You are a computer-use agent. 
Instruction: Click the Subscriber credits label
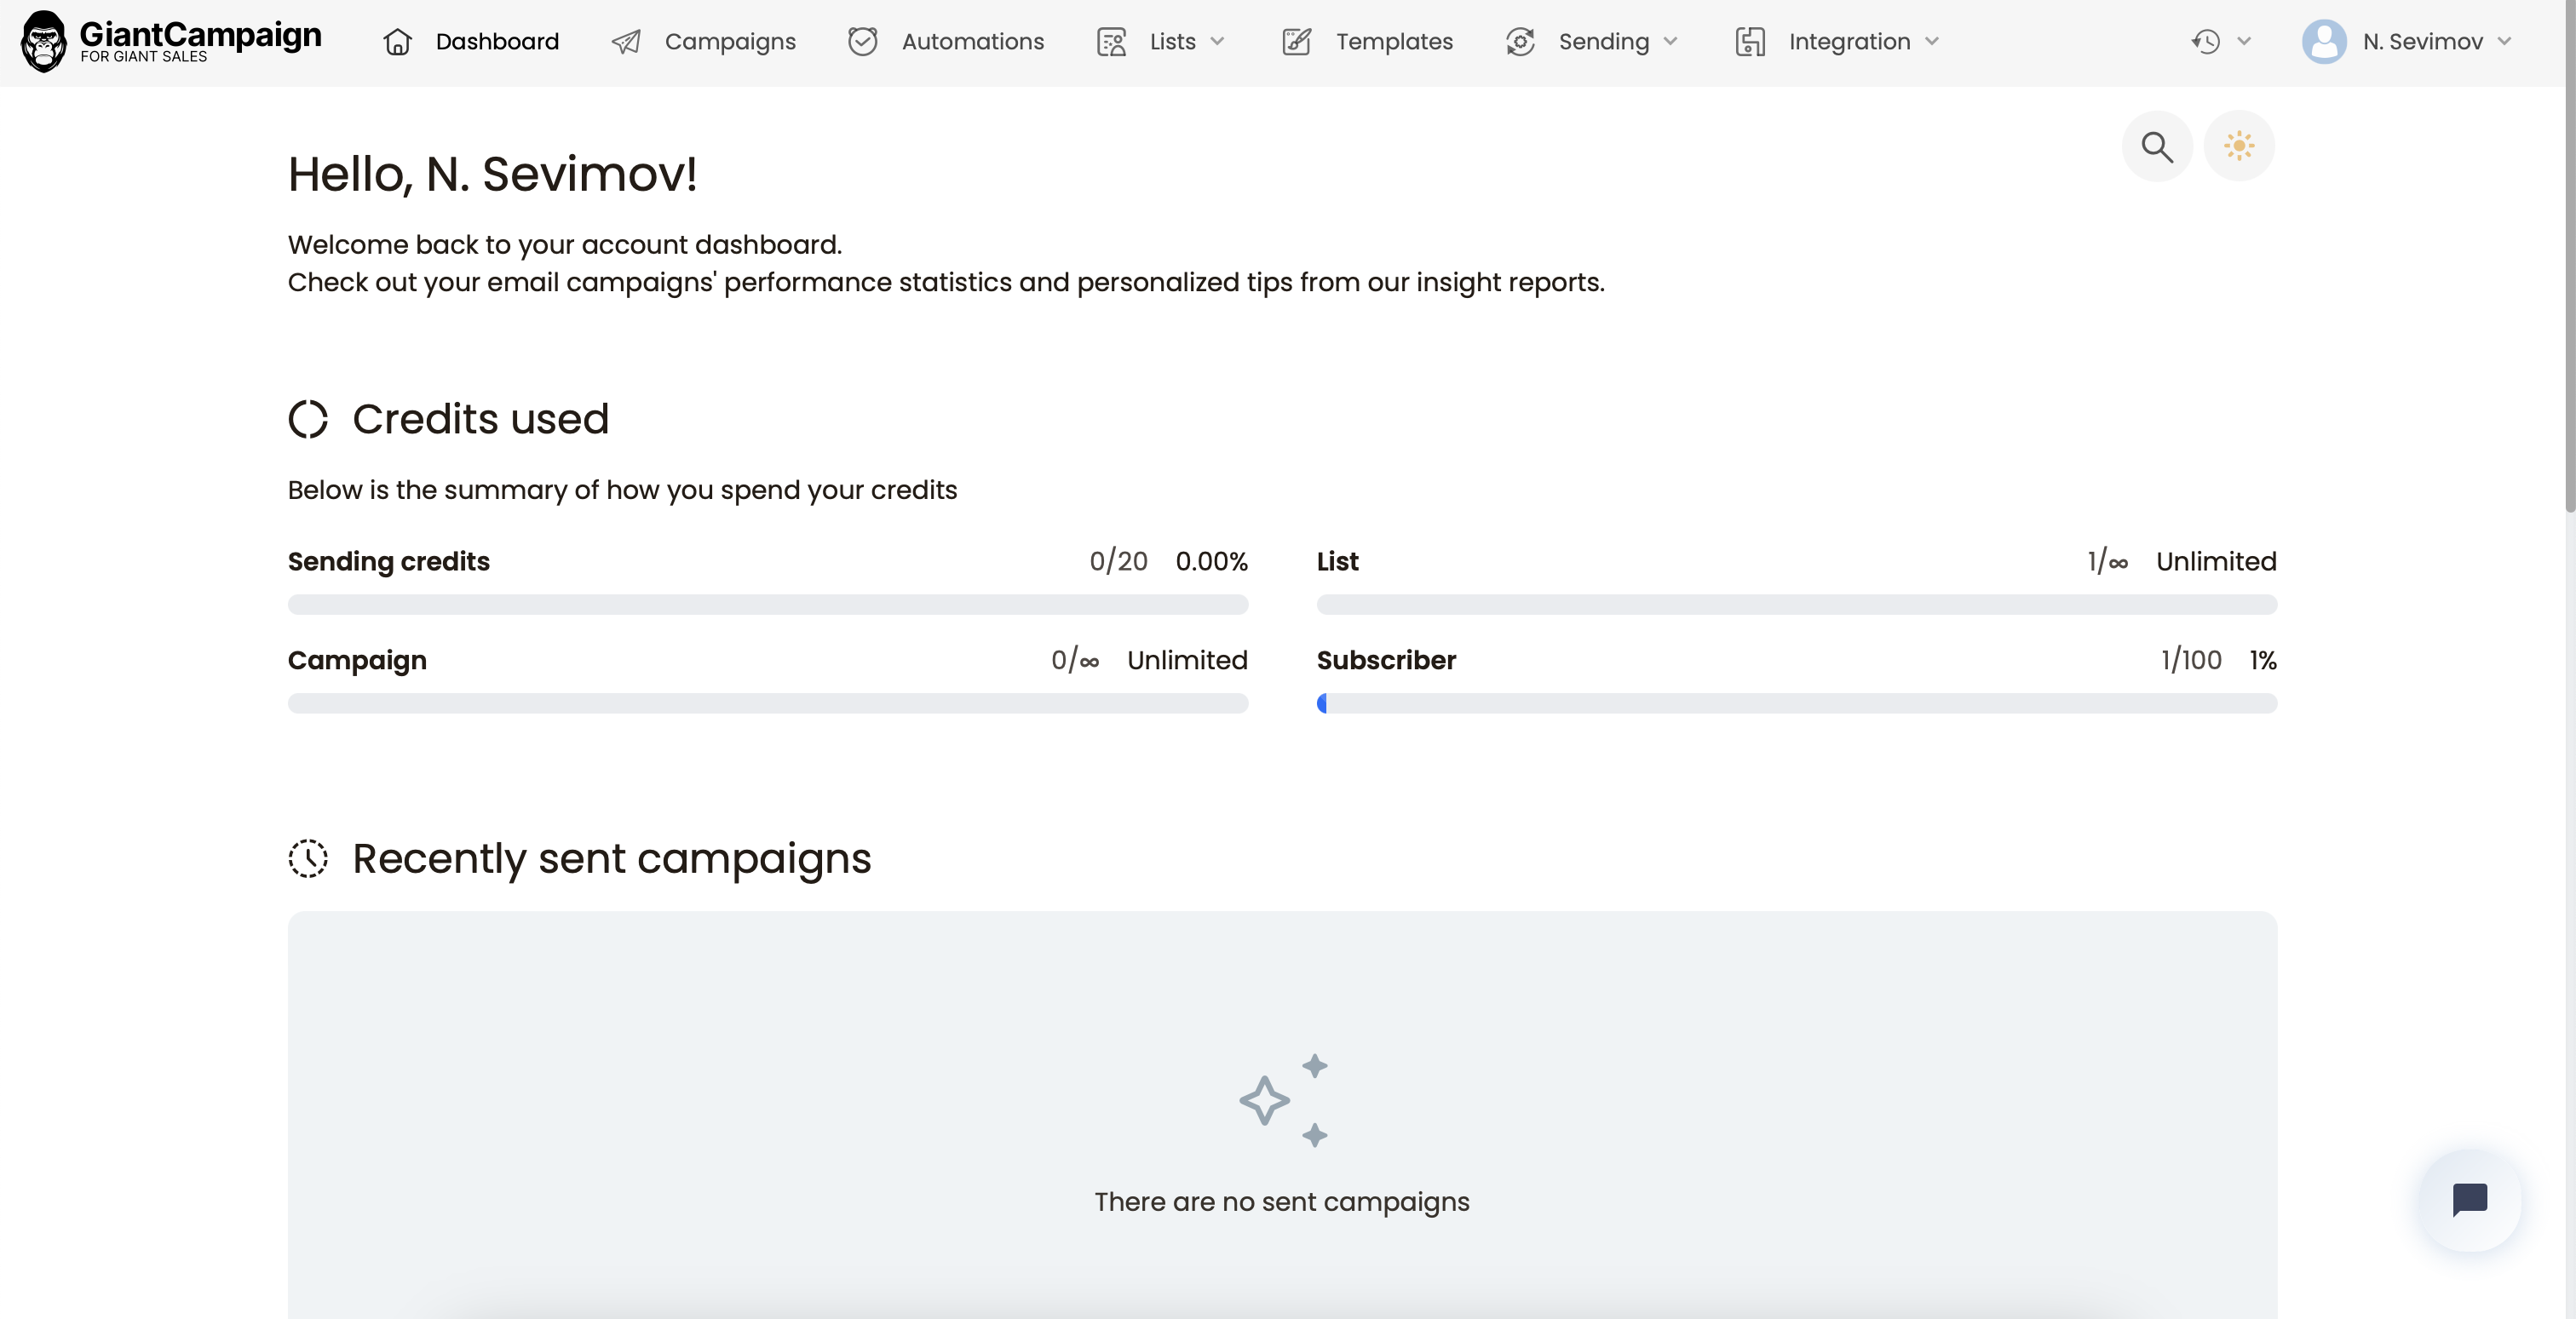1386,661
